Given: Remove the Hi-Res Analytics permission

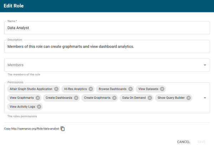Looking at the screenshot, I should 91,89.
